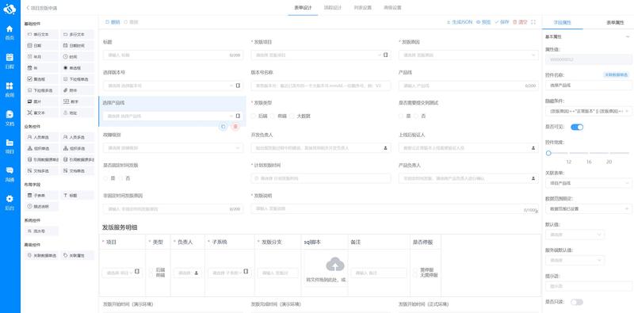Screen dimensions: 634x313
Task: Switch to the 列表设置 tab
Action: point(363,8)
